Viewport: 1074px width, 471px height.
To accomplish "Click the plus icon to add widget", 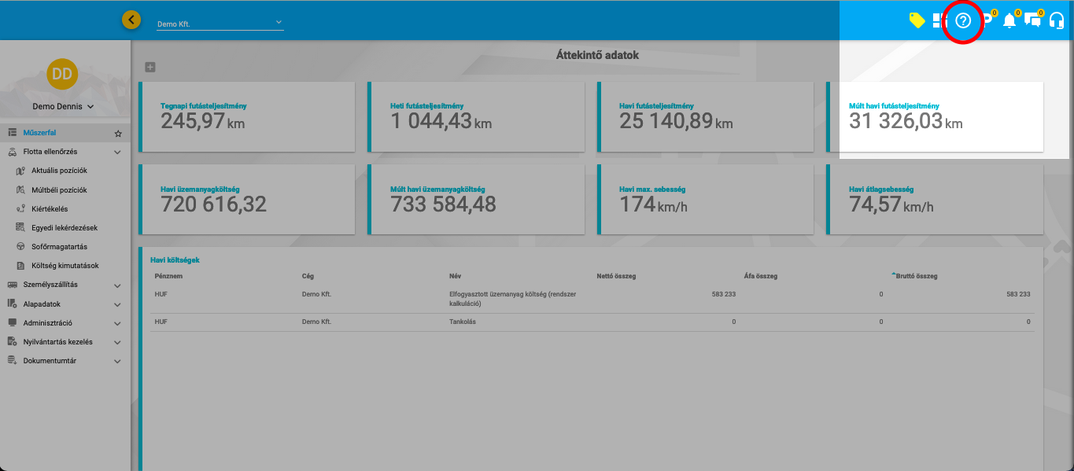I will coord(150,68).
